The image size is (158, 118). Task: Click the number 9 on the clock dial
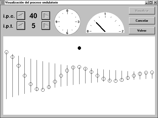tap(56, 22)
